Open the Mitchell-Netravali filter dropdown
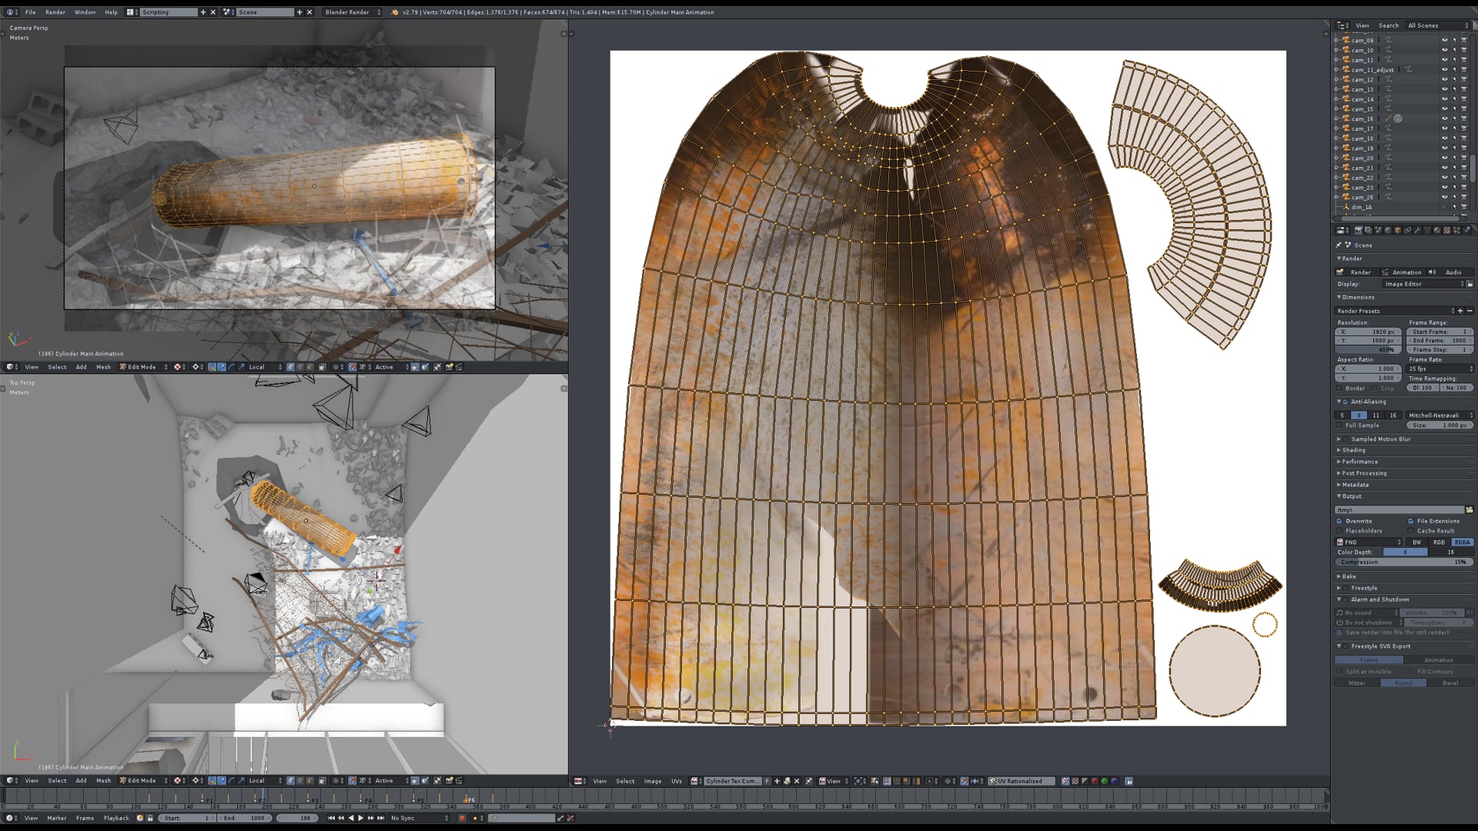The height and width of the screenshot is (831, 1478). point(1440,415)
